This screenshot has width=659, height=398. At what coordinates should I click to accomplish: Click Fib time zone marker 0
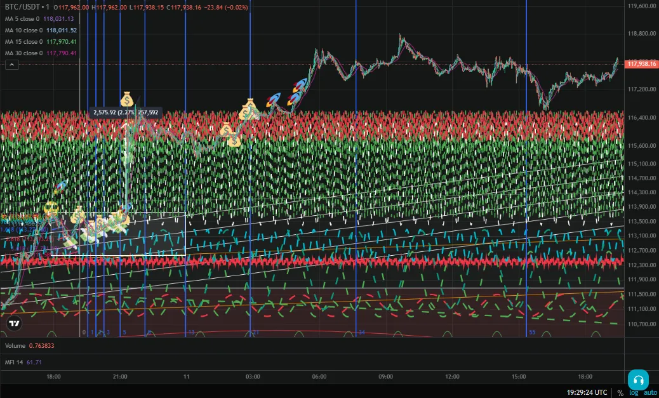84,333
